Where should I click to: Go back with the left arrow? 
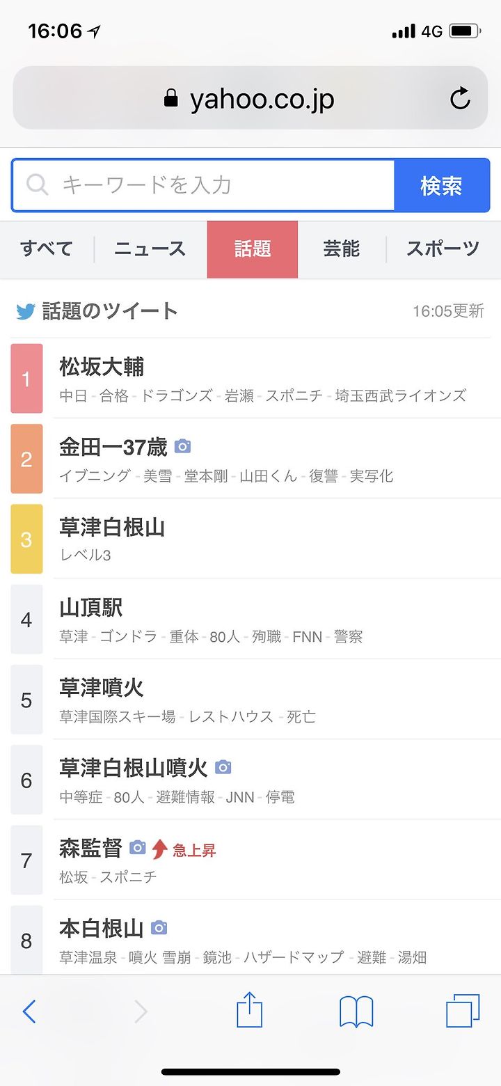point(29,1011)
